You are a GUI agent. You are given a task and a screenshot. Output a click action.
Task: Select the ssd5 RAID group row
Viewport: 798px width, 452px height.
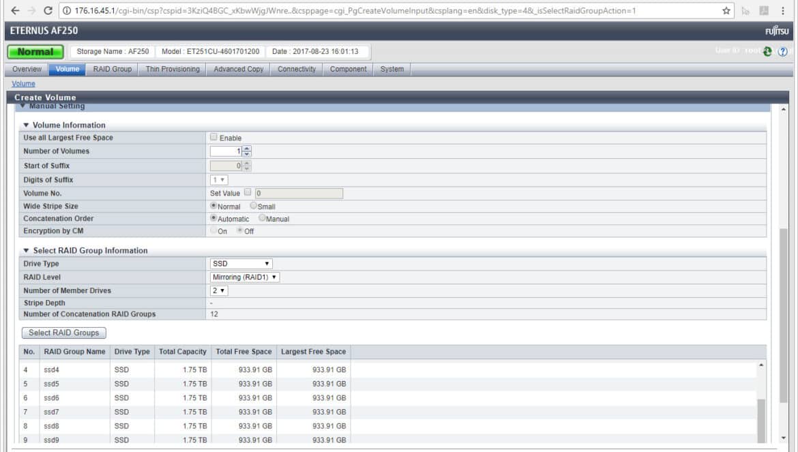pyautogui.click(x=388, y=384)
